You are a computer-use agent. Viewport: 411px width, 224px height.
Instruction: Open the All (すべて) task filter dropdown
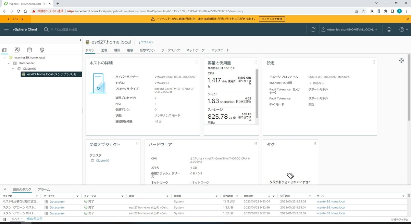click(x=17, y=219)
